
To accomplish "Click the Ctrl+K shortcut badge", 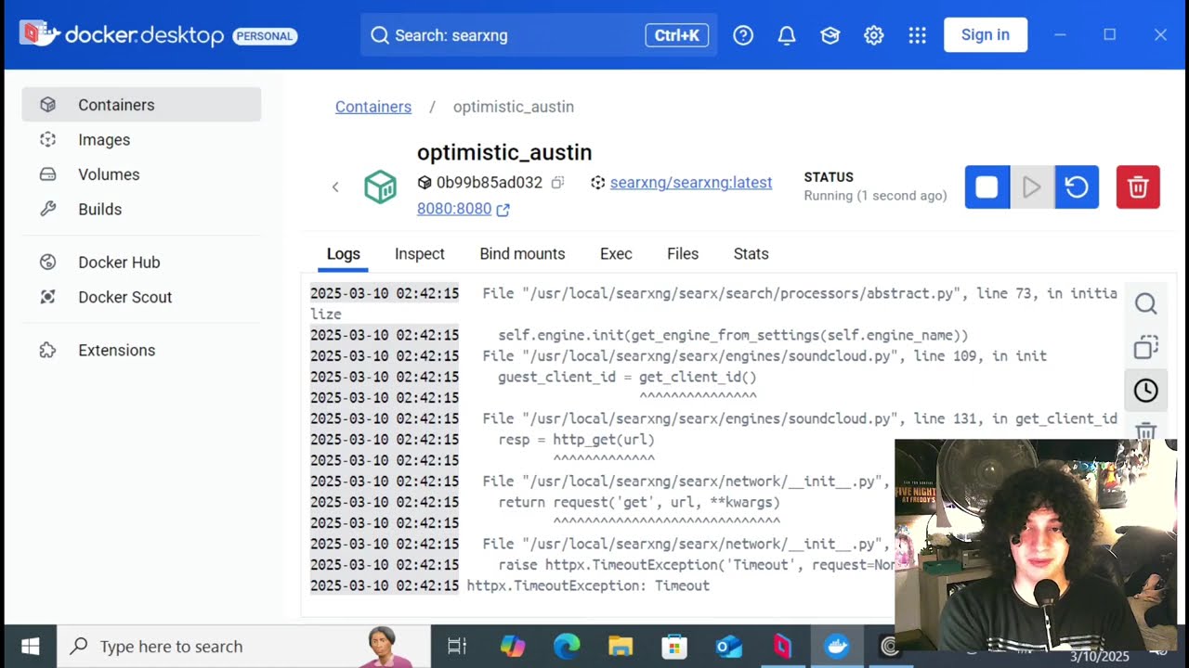I will click(677, 35).
